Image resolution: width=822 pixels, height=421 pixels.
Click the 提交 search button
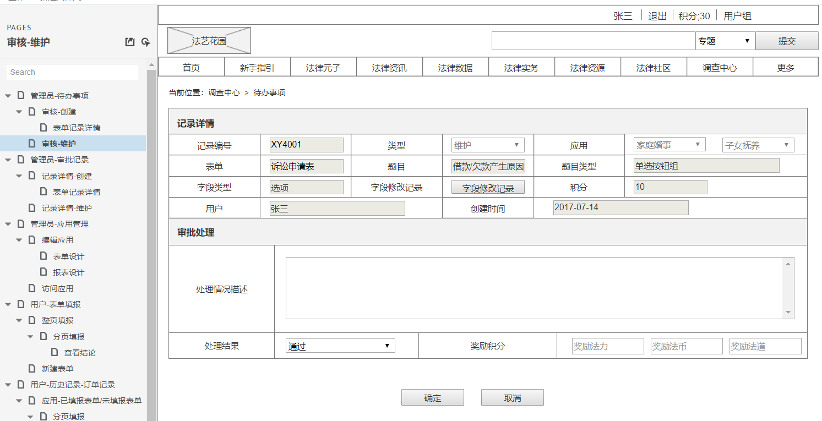pos(787,41)
